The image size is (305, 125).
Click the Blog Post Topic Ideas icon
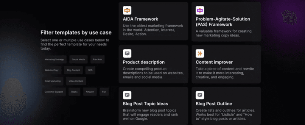click(127, 95)
